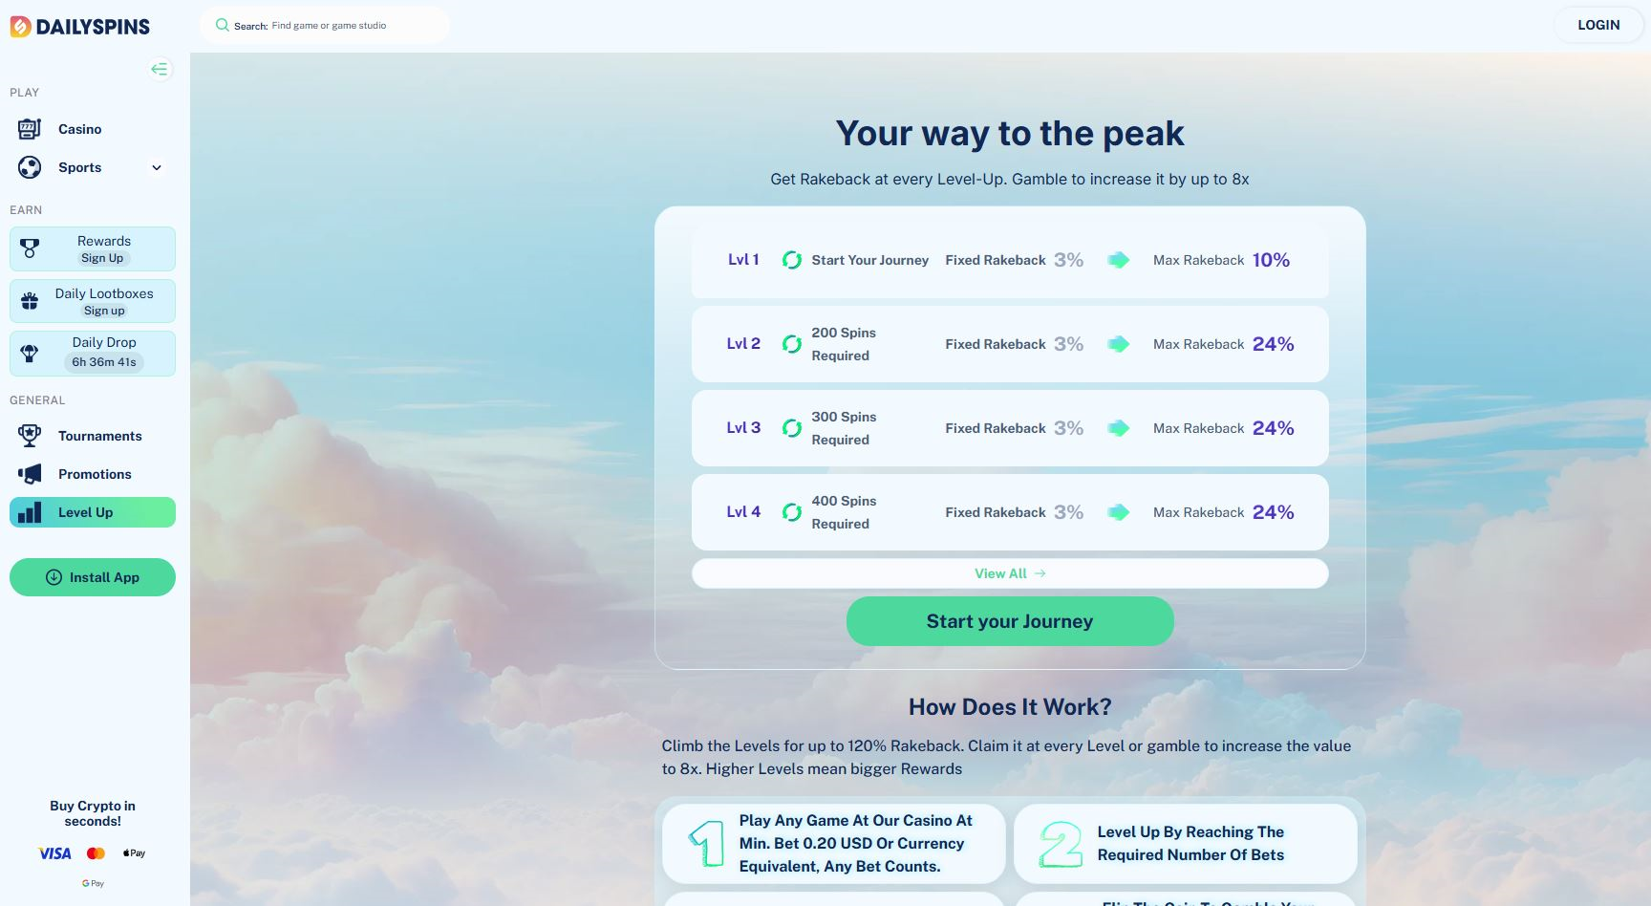Click the LOGIN button
This screenshot has height=906, width=1651.
point(1597,25)
